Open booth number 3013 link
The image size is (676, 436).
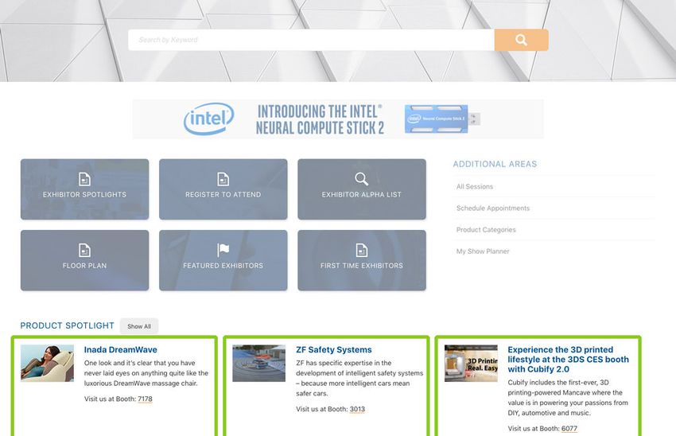tap(357, 409)
